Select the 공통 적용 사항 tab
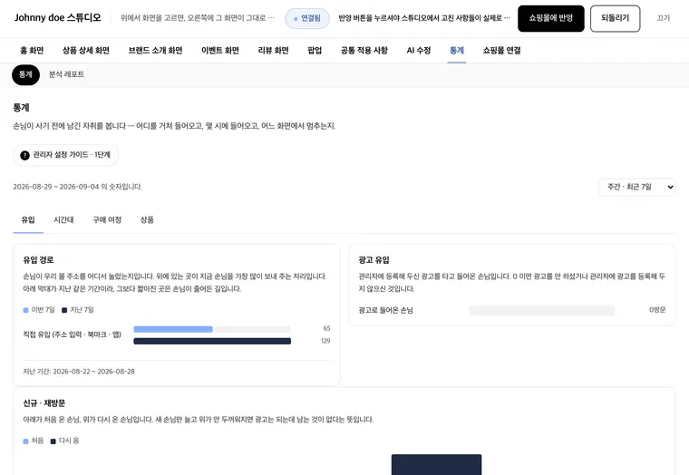 364,51
